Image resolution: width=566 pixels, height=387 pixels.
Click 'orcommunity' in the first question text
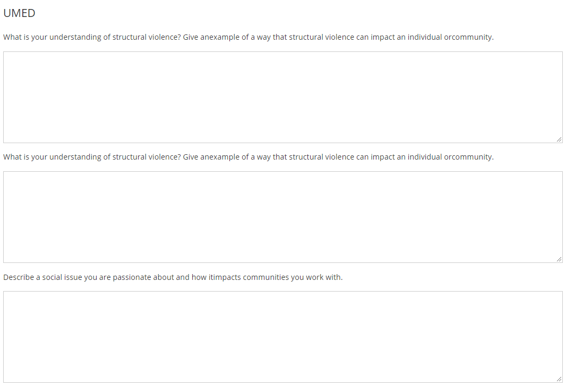click(x=468, y=37)
